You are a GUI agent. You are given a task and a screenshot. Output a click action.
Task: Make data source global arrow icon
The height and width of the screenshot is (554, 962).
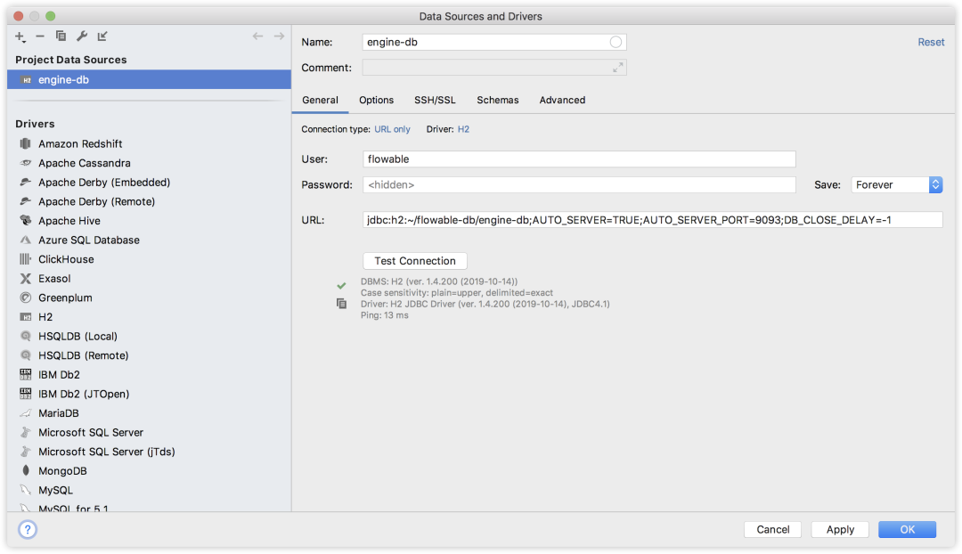tap(102, 37)
